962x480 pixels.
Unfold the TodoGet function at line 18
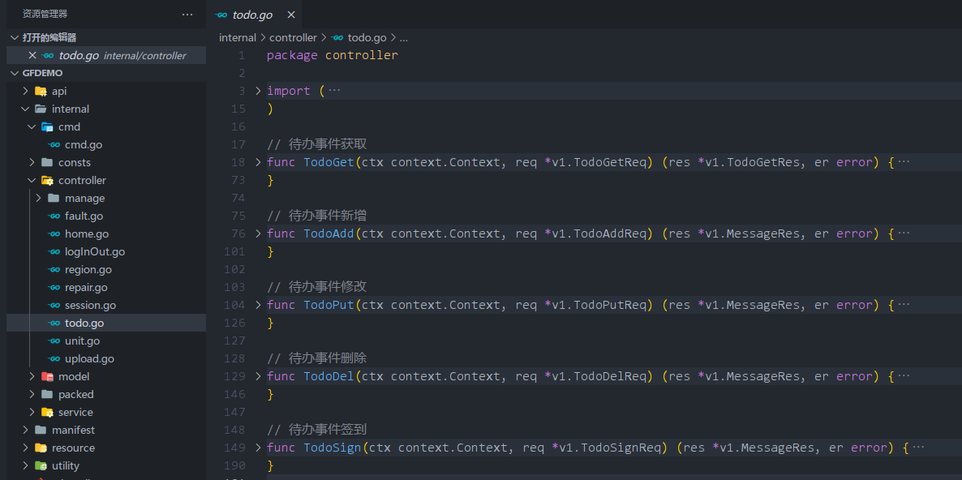click(258, 162)
